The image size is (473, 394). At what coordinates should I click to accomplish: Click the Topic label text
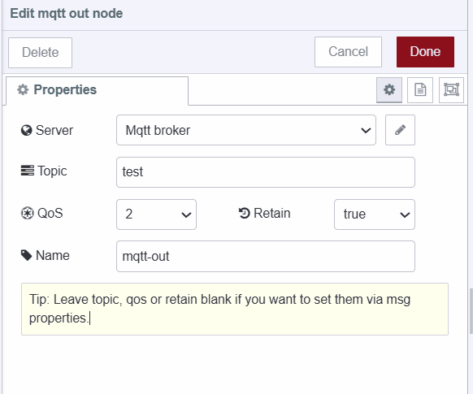tap(52, 171)
